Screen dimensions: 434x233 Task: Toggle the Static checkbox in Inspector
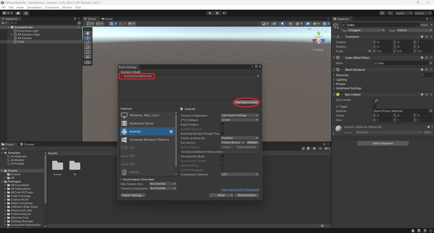(418, 25)
